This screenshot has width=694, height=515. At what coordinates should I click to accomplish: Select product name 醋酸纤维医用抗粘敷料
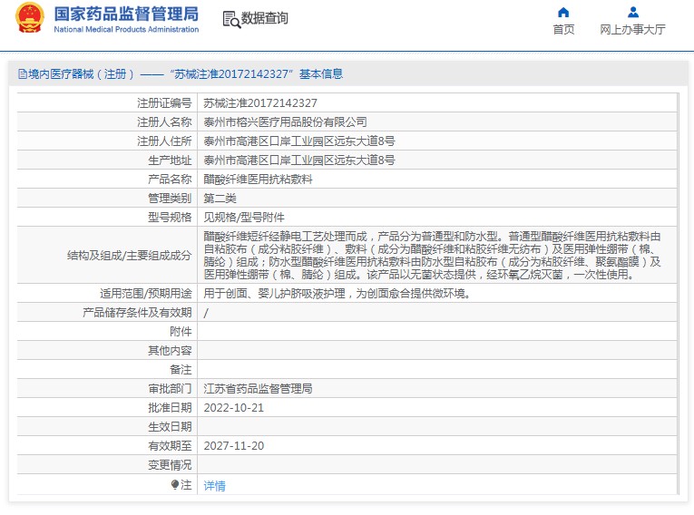tap(258, 180)
